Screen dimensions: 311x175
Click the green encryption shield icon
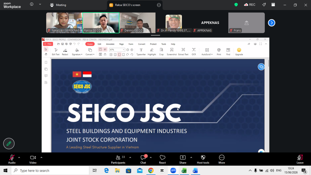pos(236,5)
